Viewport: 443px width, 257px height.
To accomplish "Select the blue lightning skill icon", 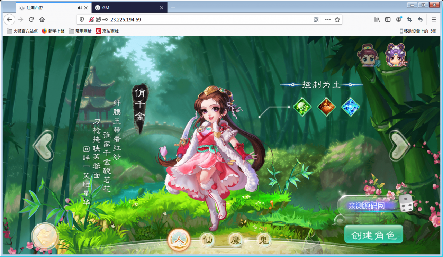I will click(350, 107).
